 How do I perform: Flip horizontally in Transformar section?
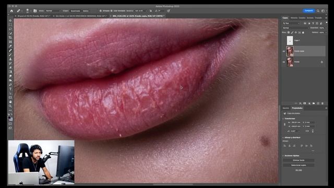click(x=307, y=131)
